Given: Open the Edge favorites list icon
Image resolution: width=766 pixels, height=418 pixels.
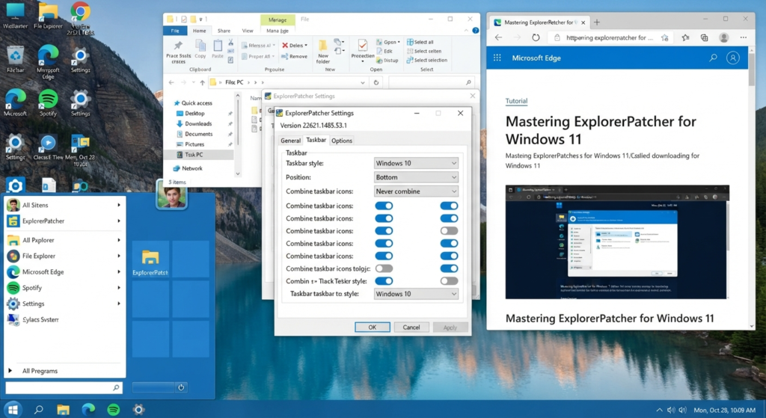Looking at the screenshot, I should pyautogui.click(x=685, y=37).
